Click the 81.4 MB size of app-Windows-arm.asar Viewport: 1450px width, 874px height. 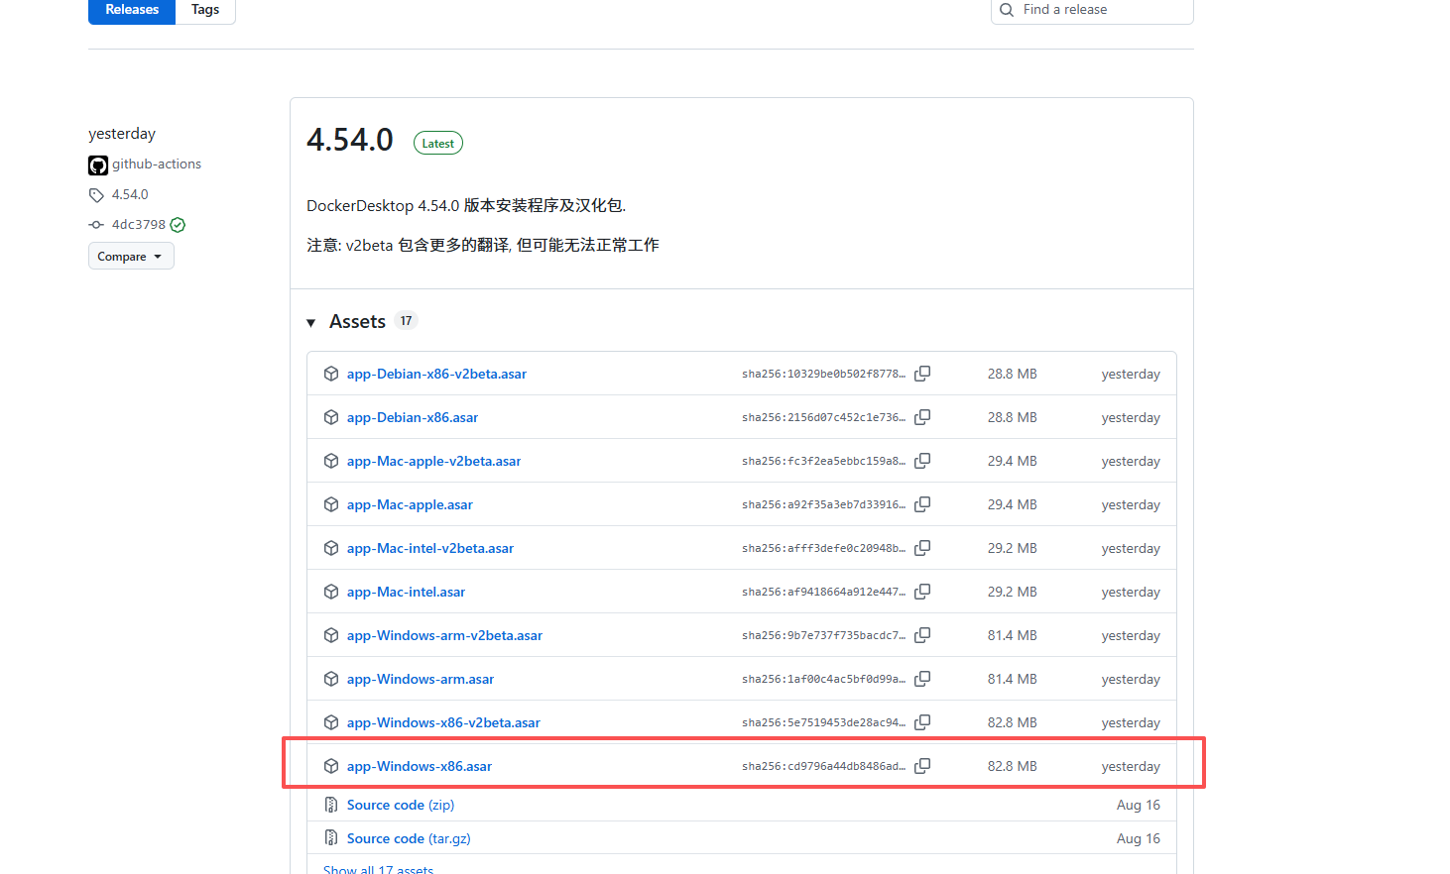1013,679
